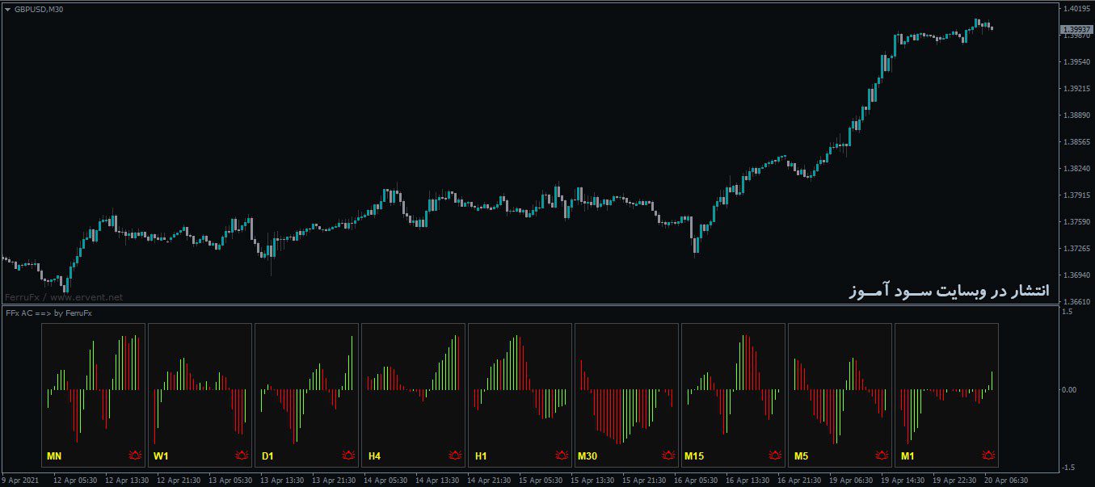The width and height of the screenshot is (1095, 487).
Task: Click the yellow M15 timeframe label
Action: click(694, 456)
